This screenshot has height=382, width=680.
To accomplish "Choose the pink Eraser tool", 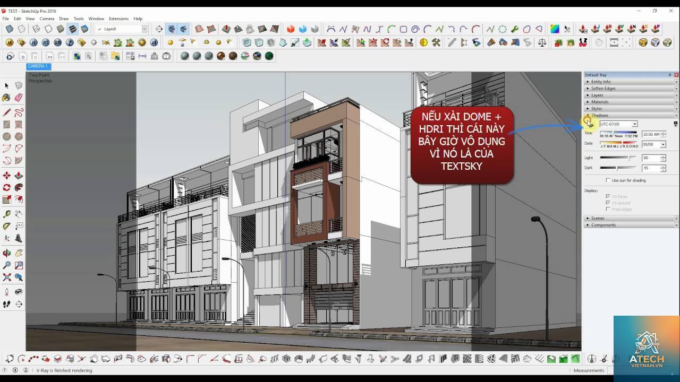I will tap(19, 98).
